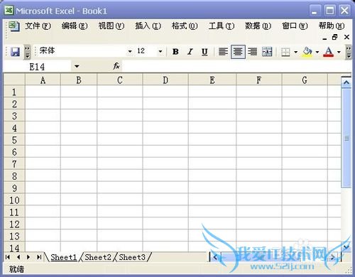This screenshot has height=277, width=355.
Task: Open 数据(D) menu
Action: tap(258, 26)
